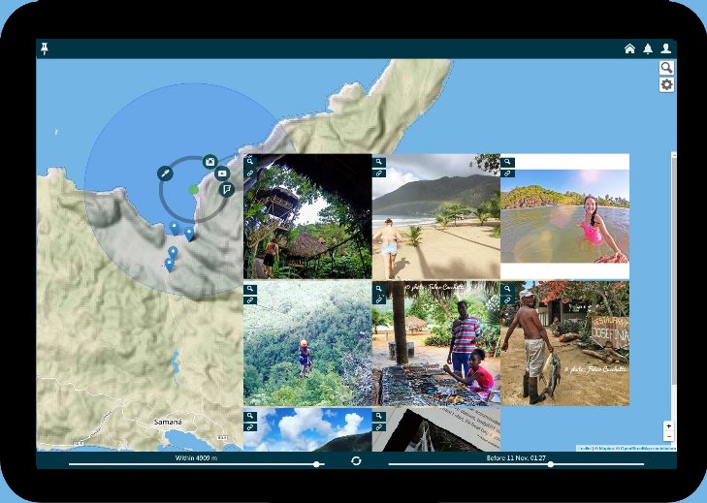Magnify the woman swimming photo

pyautogui.click(x=507, y=162)
